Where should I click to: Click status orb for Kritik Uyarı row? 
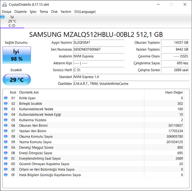[x=6, y=98]
